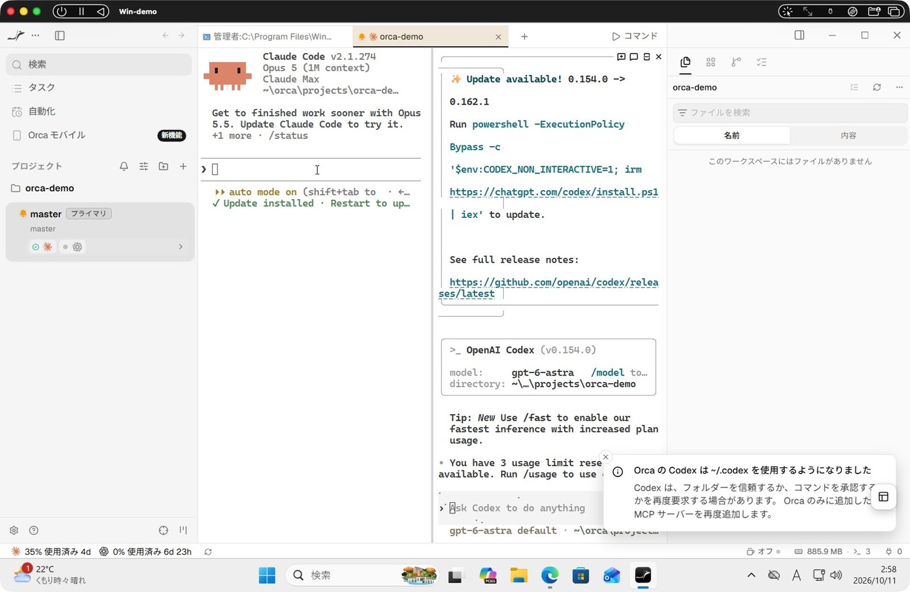Open Microsoft Edge from the taskbar
The image size is (910, 592).
[x=549, y=575]
